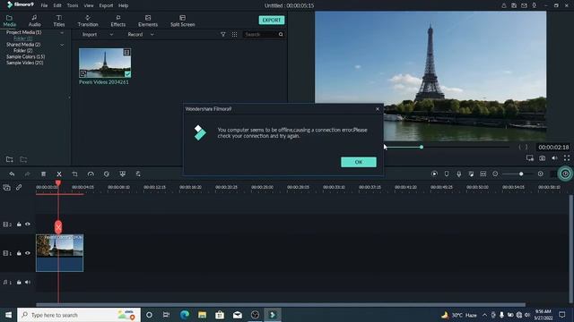Screen dimensions: 574x322
Task: Click the timeline zoom slider handle
Action: (521, 174)
